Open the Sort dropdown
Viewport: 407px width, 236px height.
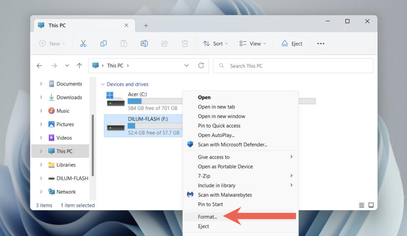215,44
